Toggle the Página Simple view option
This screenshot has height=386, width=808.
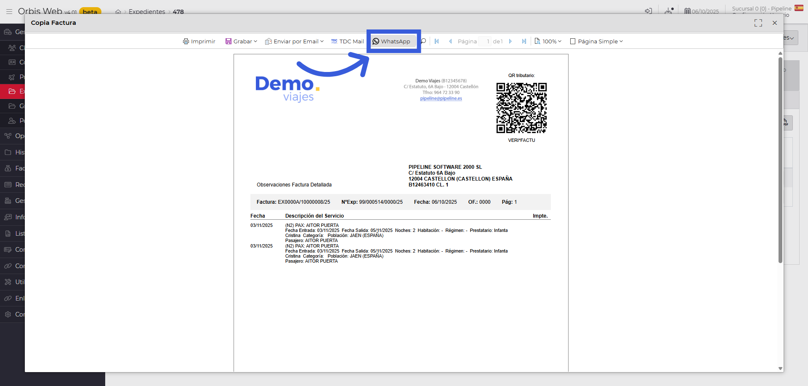click(596, 41)
